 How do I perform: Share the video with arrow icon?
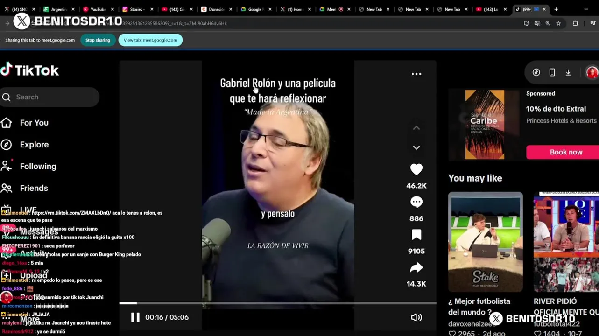coord(416,267)
